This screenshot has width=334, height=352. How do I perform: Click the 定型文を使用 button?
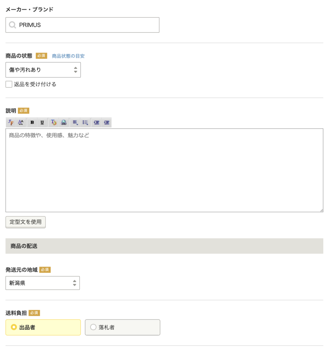[25, 222]
